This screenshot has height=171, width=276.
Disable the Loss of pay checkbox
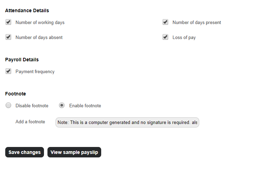pyautogui.click(x=165, y=37)
